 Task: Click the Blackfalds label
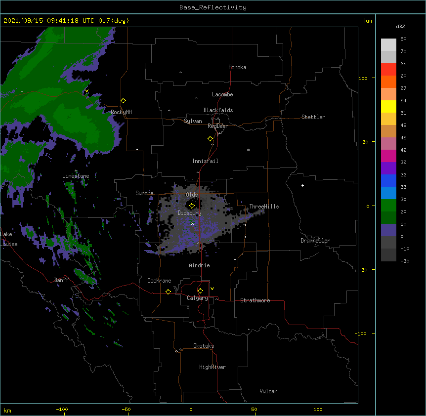pos(218,110)
